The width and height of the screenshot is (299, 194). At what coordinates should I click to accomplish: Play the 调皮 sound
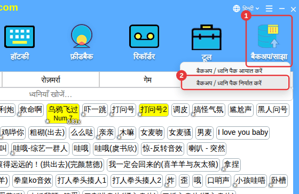tap(180, 110)
